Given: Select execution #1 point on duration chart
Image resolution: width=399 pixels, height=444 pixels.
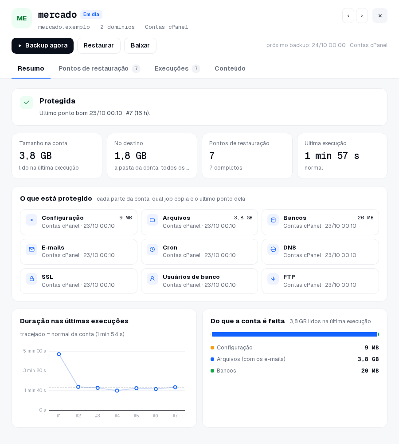Looking at the screenshot, I should (59, 354).
